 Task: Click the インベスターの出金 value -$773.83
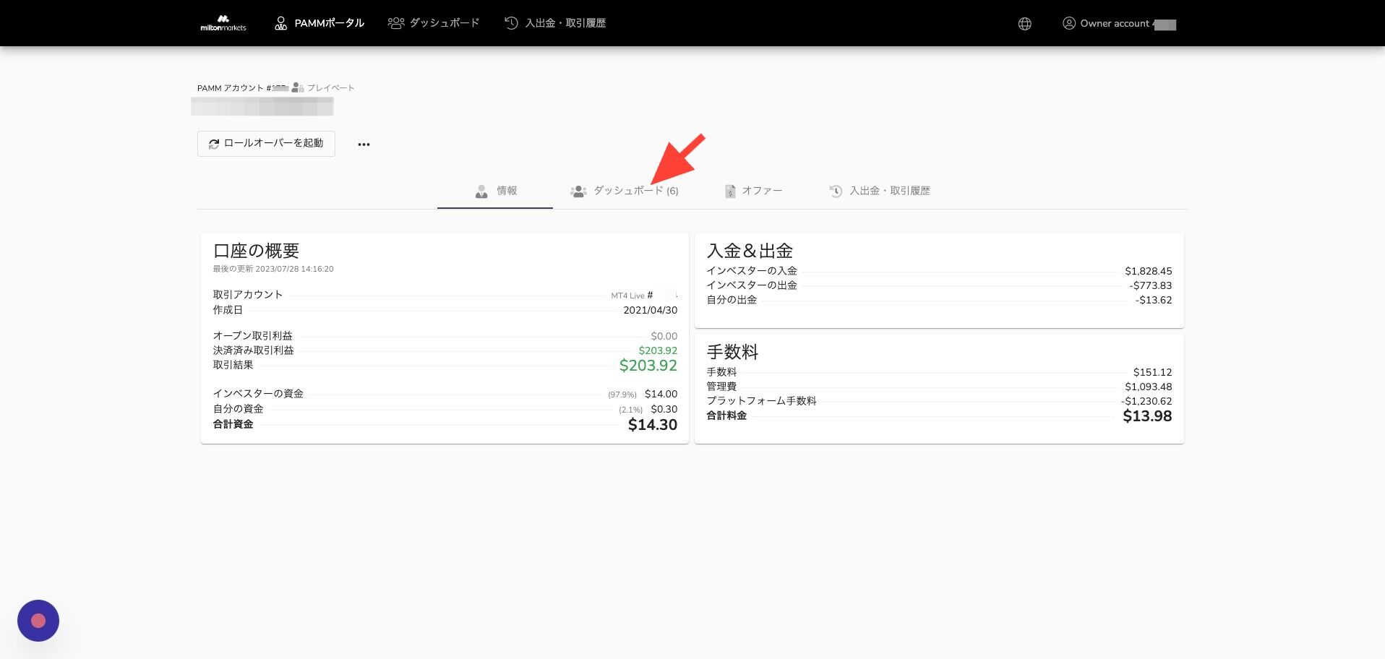[x=1151, y=285]
